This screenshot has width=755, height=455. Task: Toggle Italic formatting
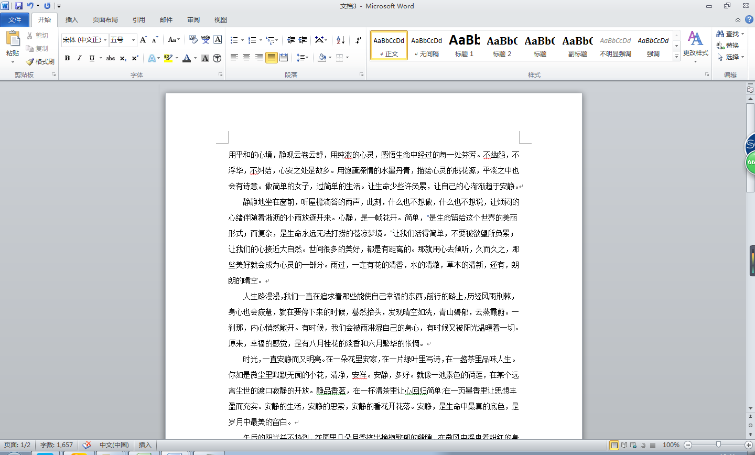coord(79,58)
